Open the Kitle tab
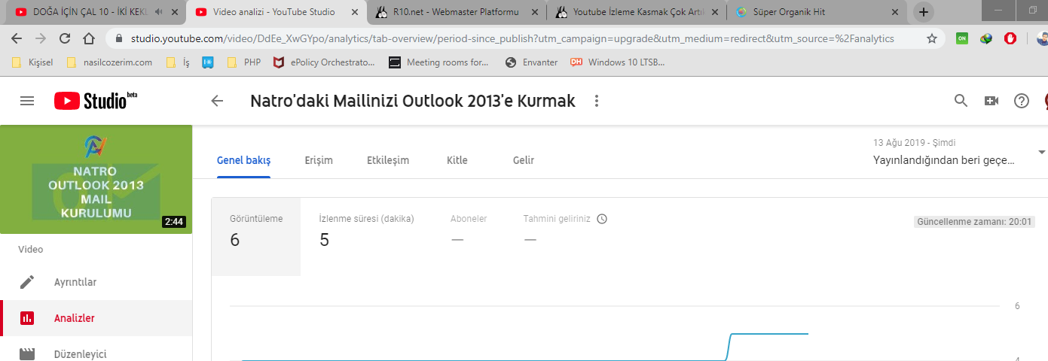The image size is (1048, 361). pyautogui.click(x=457, y=160)
